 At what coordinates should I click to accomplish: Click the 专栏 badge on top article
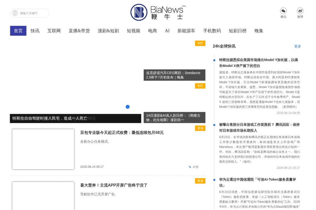tap(200, 43)
